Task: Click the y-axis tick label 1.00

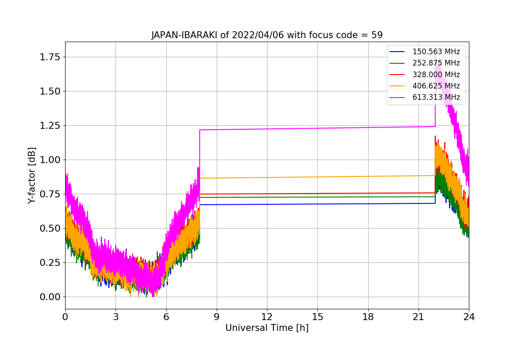Action: (50, 160)
